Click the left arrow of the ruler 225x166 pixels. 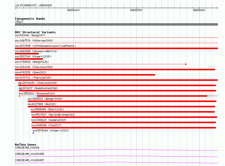[x=16, y=8]
